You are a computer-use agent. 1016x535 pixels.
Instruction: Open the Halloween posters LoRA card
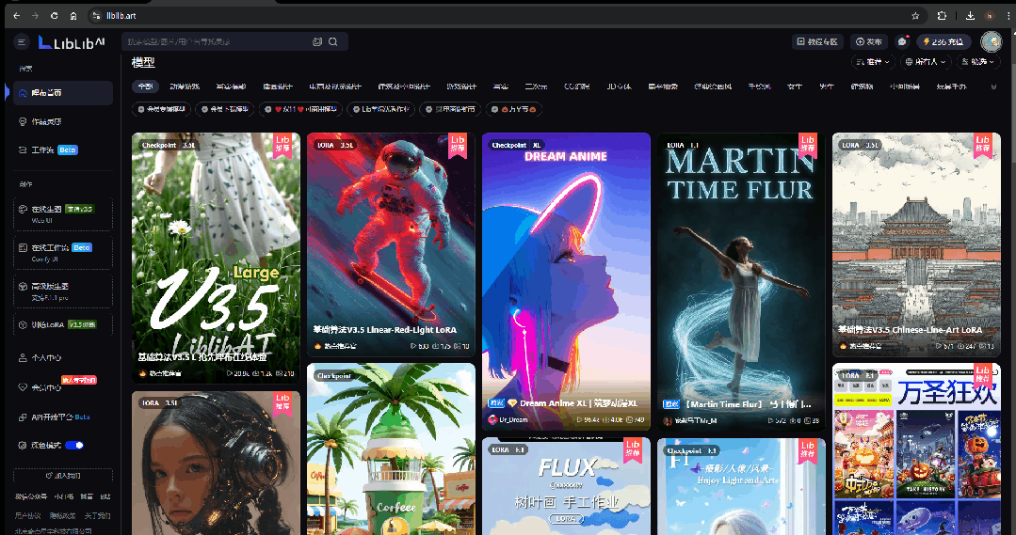pyautogui.click(x=916, y=448)
